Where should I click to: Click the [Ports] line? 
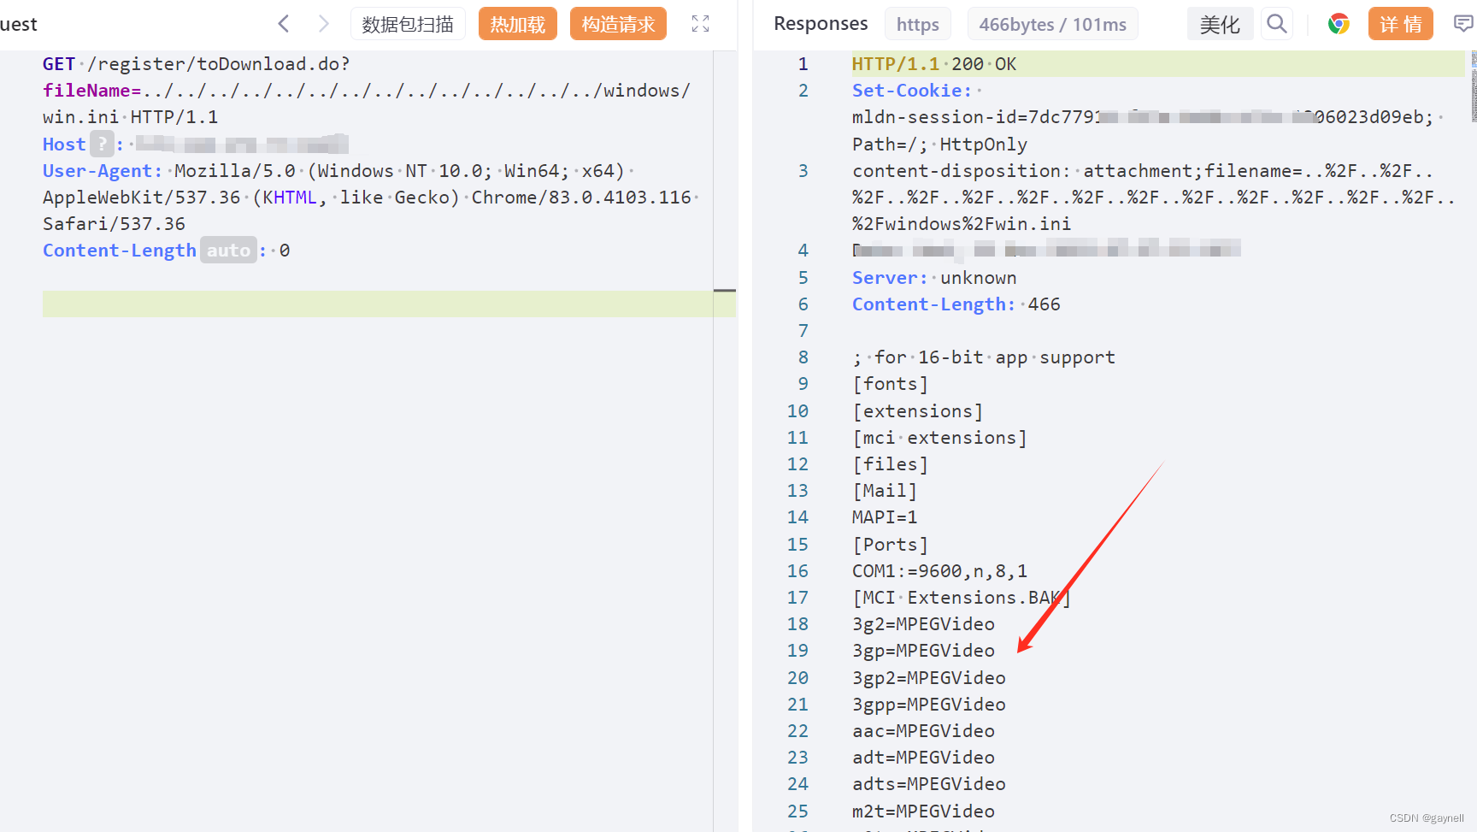click(890, 545)
